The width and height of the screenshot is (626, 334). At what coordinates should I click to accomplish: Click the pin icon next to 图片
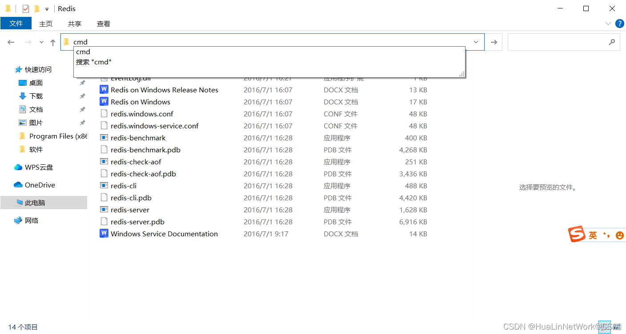pos(82,123)
